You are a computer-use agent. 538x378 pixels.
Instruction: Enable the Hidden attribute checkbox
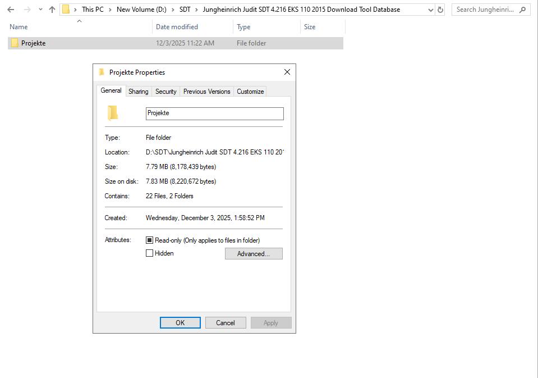[x=149, y=253]
